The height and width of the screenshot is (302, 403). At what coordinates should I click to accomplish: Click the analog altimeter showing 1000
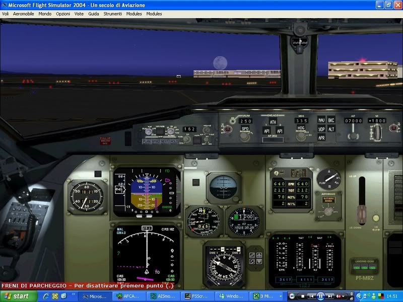(x=244, y=222)
